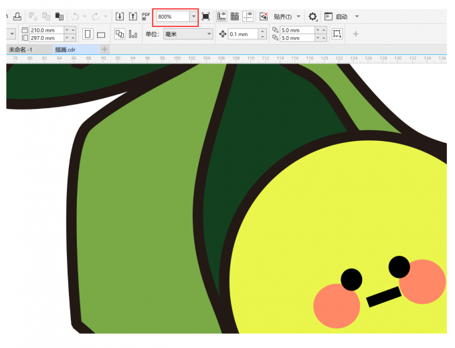The height and width of the screenshot is (348, 455).
Task: Click the Import icon
Action: point(120,16)
